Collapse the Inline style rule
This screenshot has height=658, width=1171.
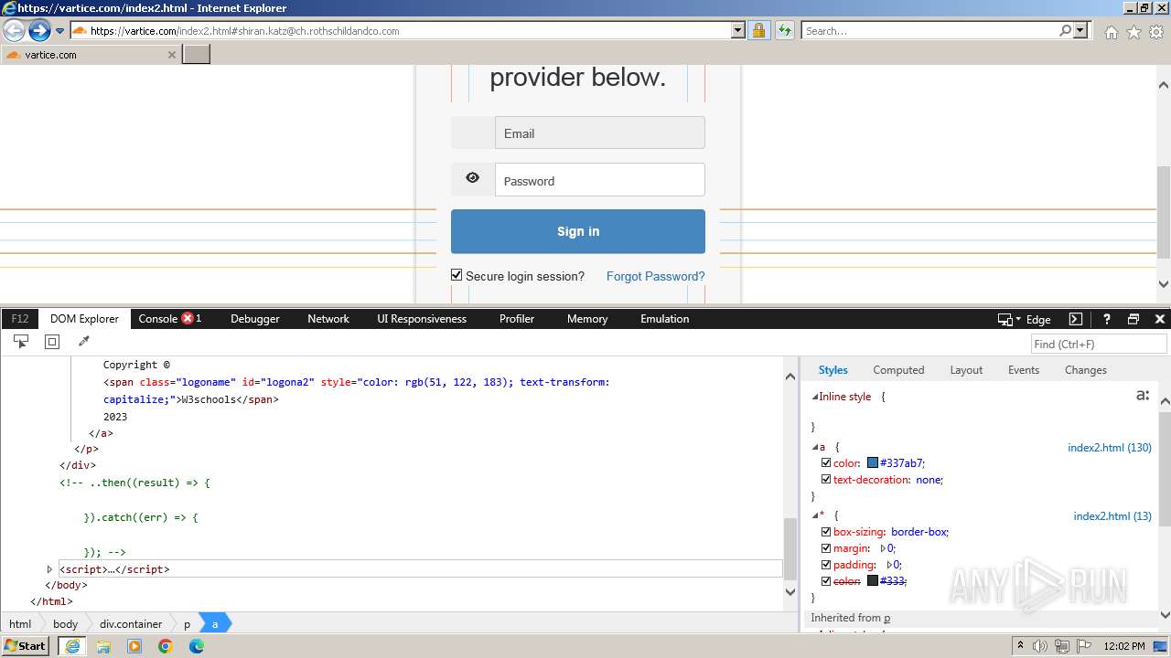point(815,398)
